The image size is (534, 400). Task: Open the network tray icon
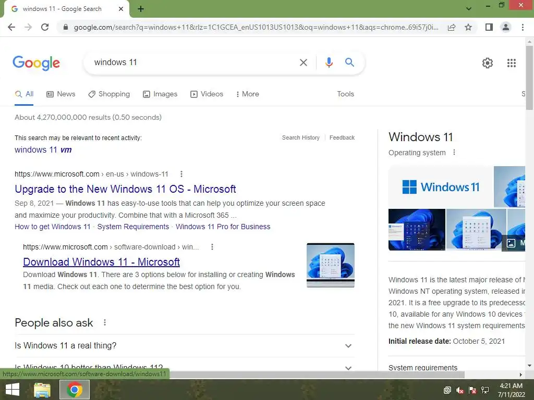[x=485, y=390]
